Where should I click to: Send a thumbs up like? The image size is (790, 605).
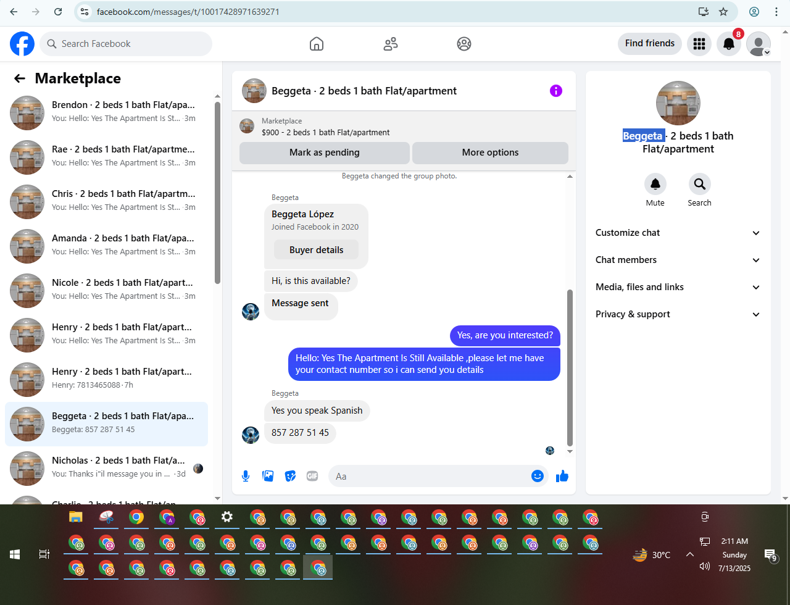click(x=562, y=476)
